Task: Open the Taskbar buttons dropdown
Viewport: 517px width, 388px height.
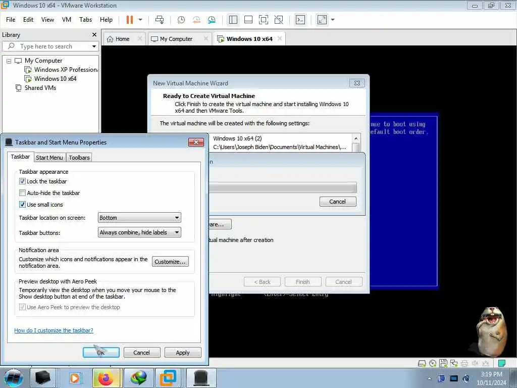Action: click(139, 232)
